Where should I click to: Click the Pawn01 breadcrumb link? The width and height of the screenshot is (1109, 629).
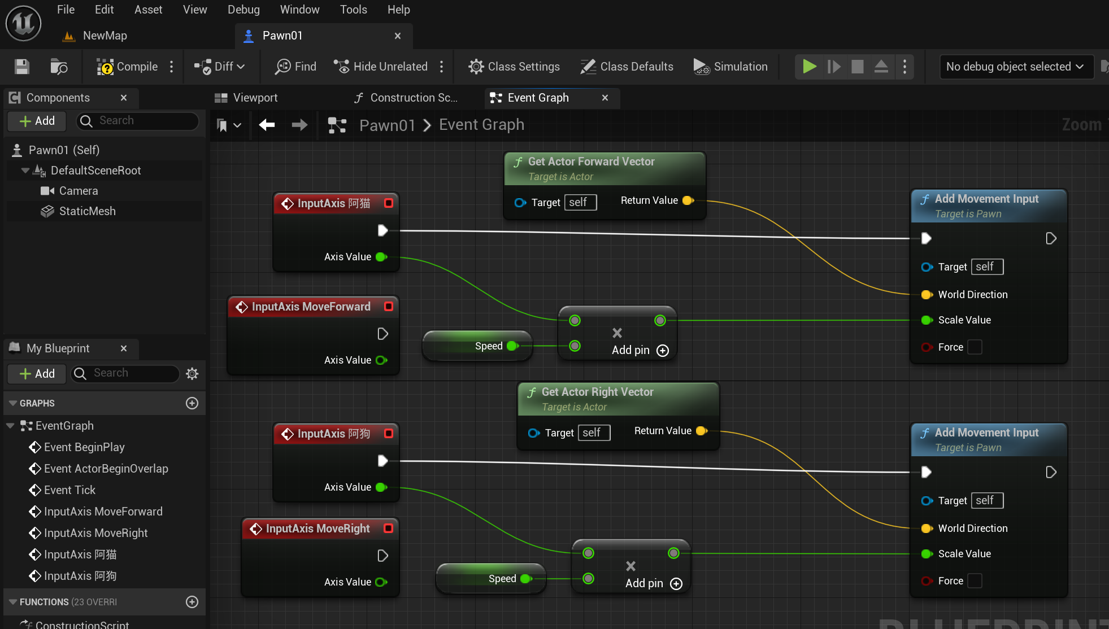(x=388, y=125)
